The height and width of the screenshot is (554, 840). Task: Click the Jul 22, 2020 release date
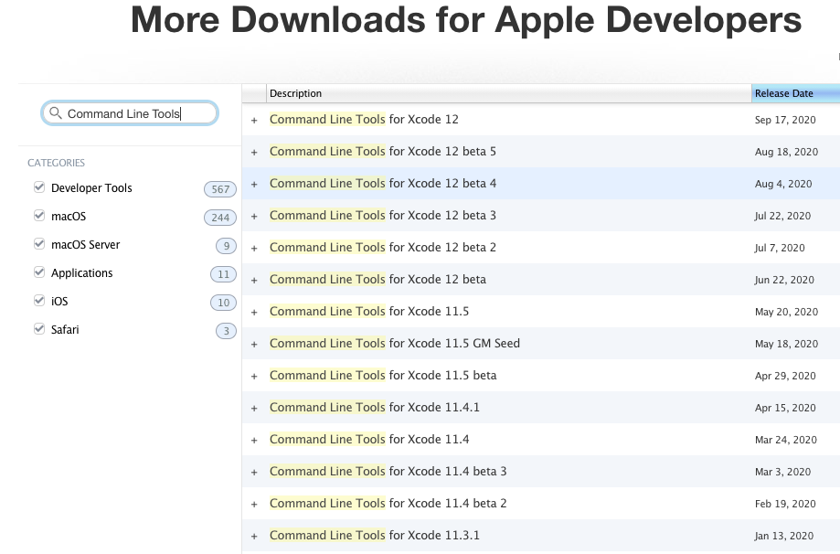pyautogui.click(x=782, y=216)
